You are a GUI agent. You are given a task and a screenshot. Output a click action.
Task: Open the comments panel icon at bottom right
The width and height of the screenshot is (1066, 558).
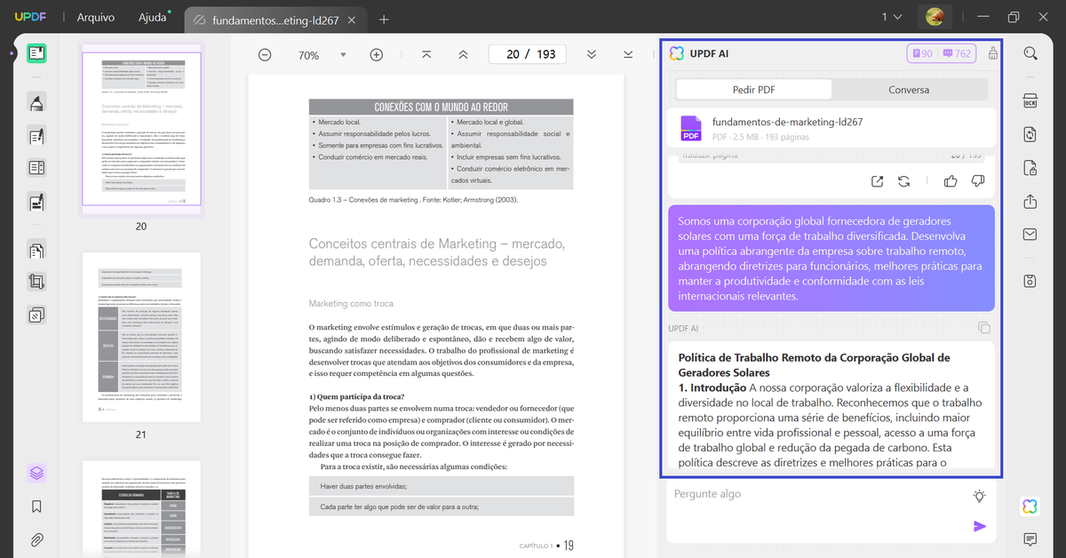click(x=1030, y=539)
